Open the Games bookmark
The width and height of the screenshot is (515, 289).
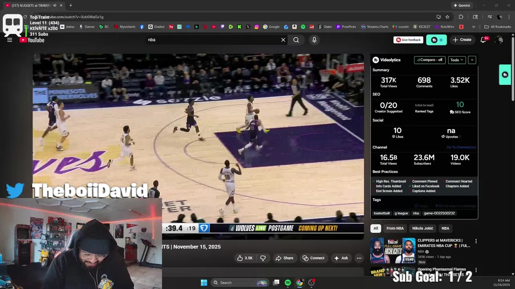click(x=87, y=27)
